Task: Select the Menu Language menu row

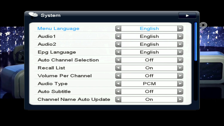Action: (x=59, y=29)
